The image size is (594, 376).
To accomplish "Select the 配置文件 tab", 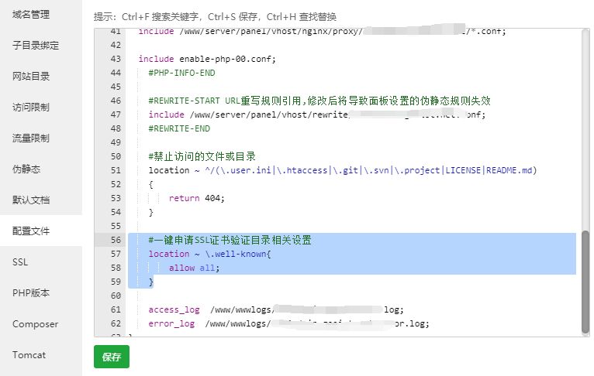I will click(x=31, y=231).
